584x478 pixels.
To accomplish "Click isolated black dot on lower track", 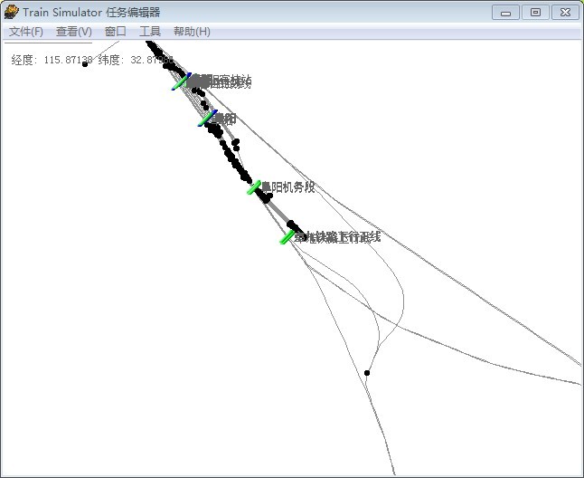I will click(x=367, y=373).
